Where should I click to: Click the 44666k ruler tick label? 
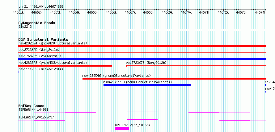click(112, 12)
